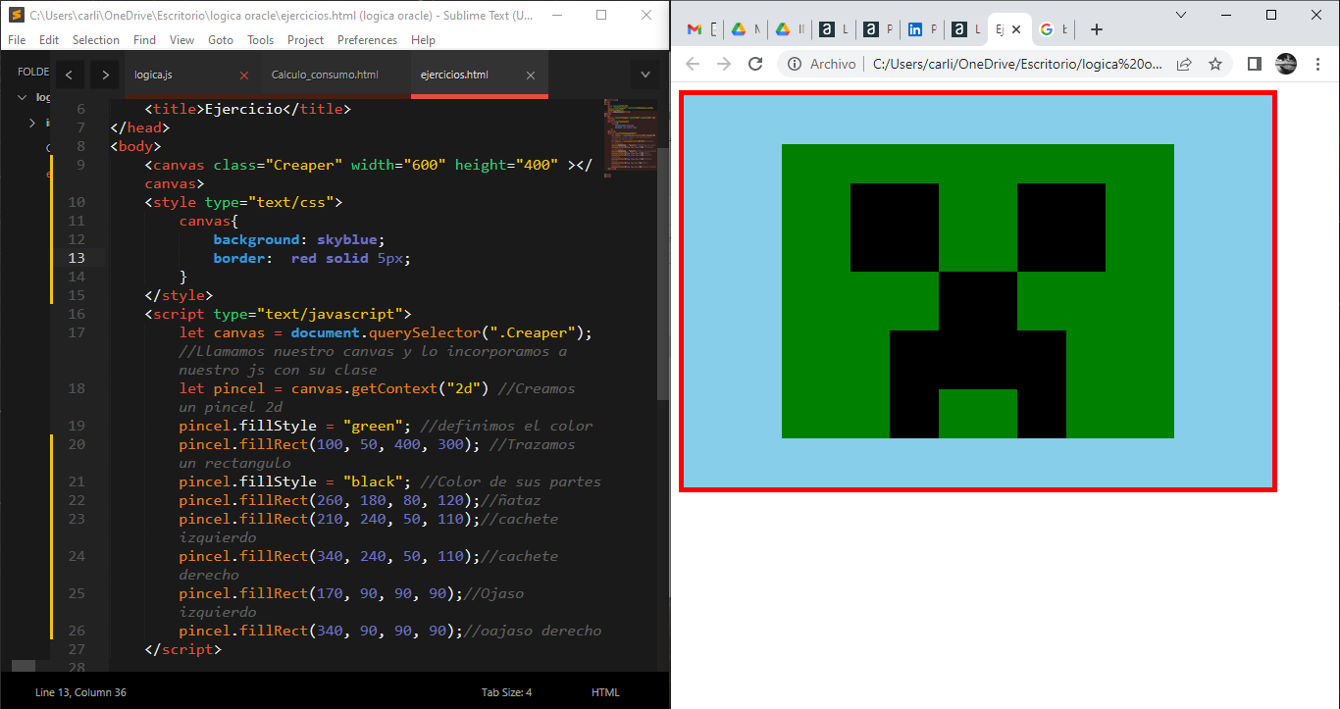The height and width of the screenshot is (709, 1340).
Task: Open the Tools menu
Action: coord(261,40)
